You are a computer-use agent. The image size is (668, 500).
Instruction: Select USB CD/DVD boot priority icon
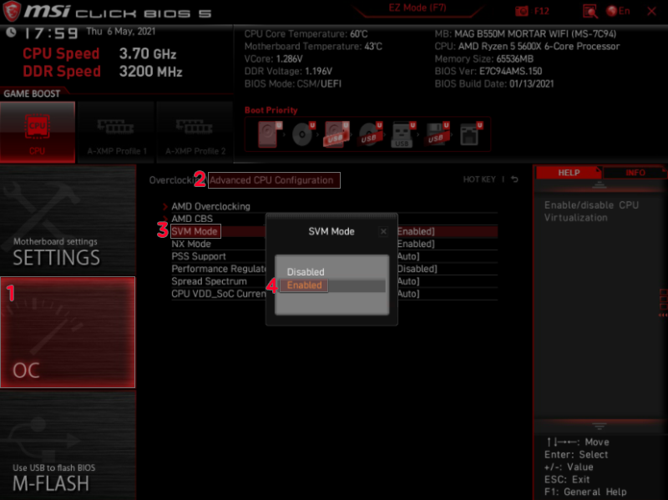pos(370,134)
